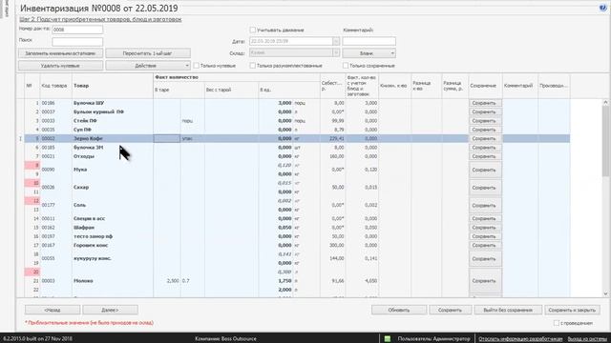Save the Горошек конс row
The height and width of the screenshot is (343, 611).
pos(485,246)
